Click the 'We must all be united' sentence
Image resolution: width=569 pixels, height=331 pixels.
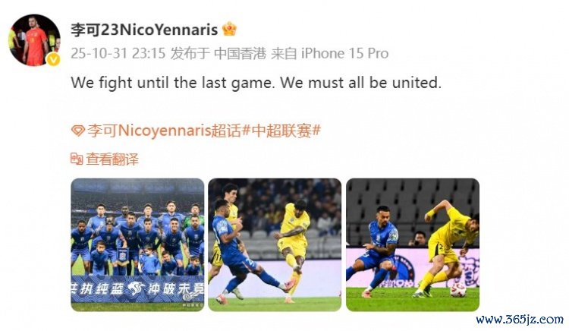click(360, 83)
